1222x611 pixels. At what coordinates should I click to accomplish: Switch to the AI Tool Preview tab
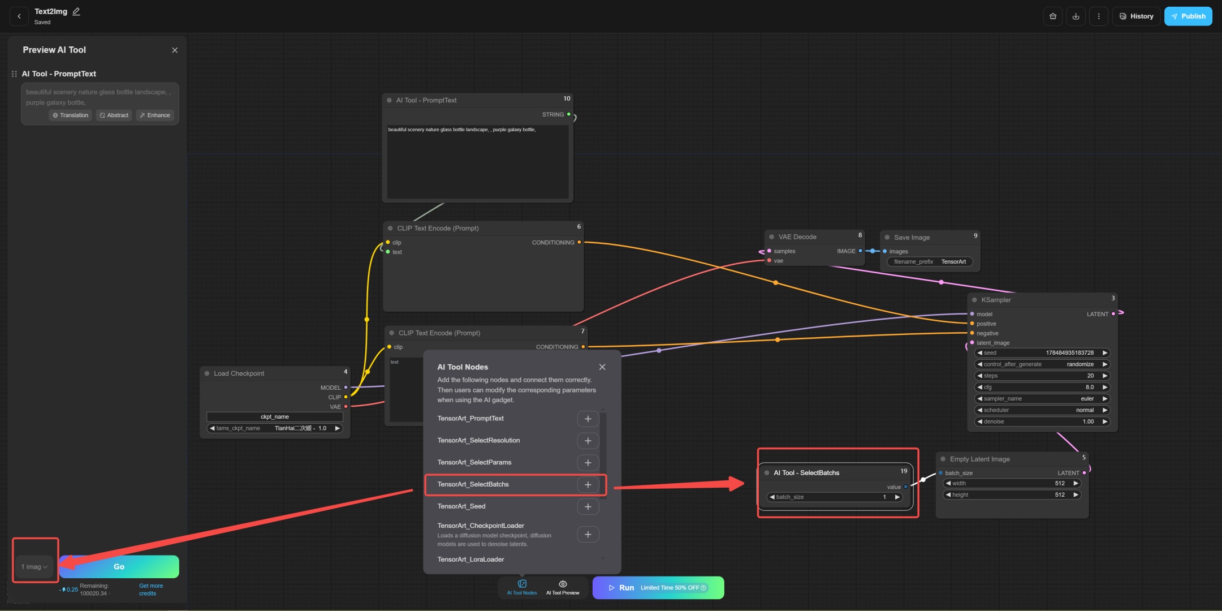(x=563, y=587)
